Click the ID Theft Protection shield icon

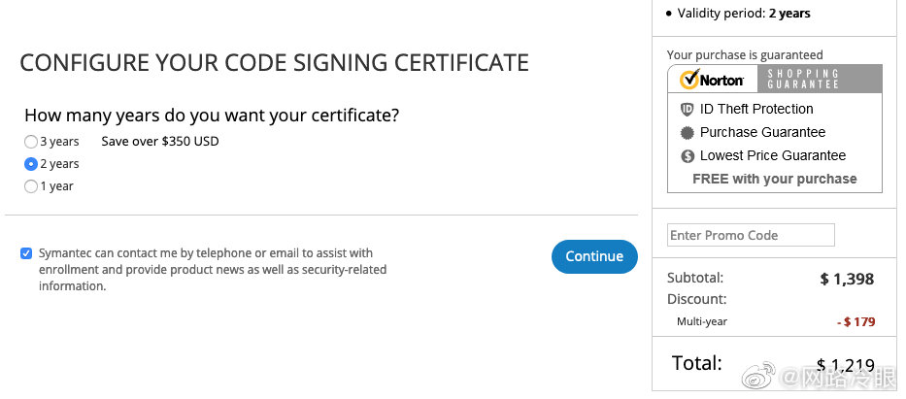[688, 109]
